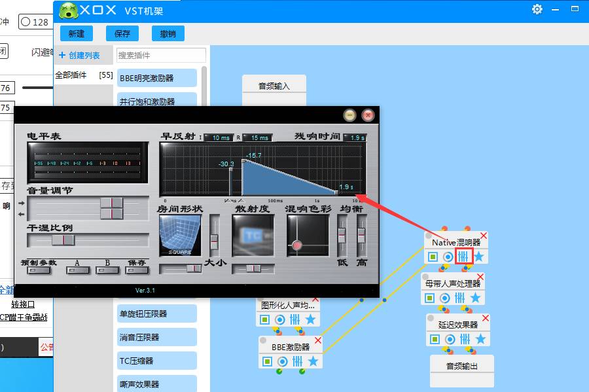Remove the Native混响器 node with red X

point(484,236)
